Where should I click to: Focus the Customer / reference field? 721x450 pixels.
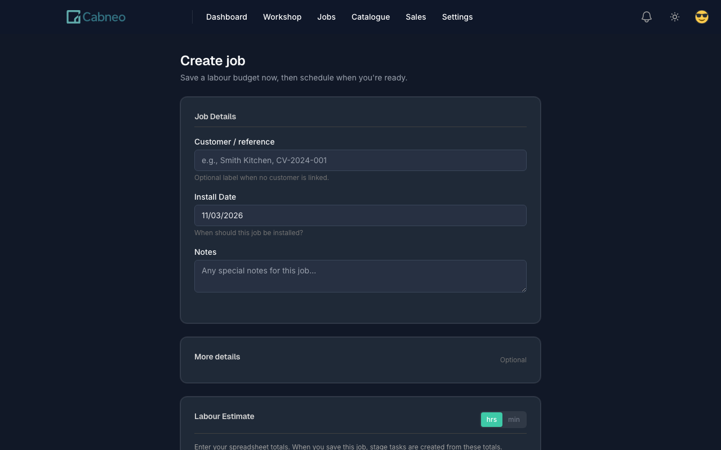pyautogui.click(x=360, y=160)
